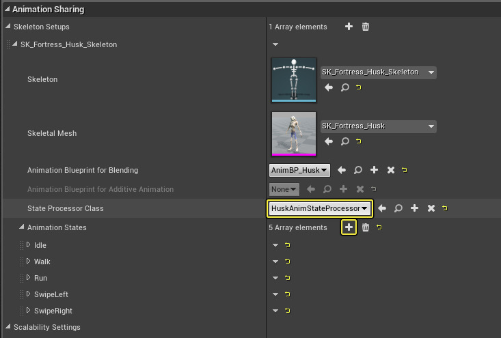The height and width of the screenshot is (338, 501).
Task: Clear all Animation States with trash icon
Action: (366, 227)
